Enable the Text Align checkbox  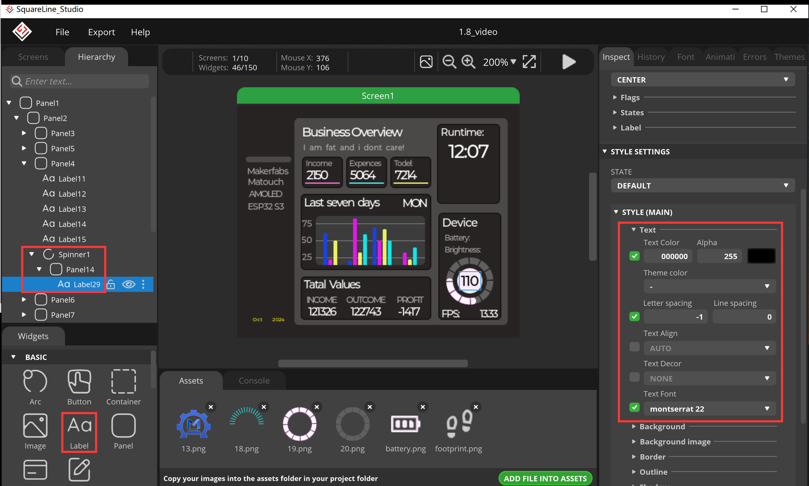tap(634, 347)
